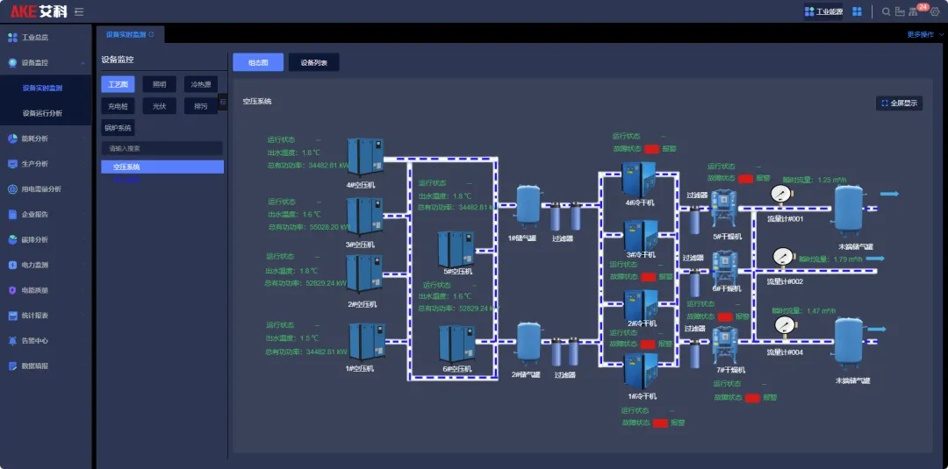Click the 1#储气罐 tank icon
948x469 pixels.
coord(528,203)
